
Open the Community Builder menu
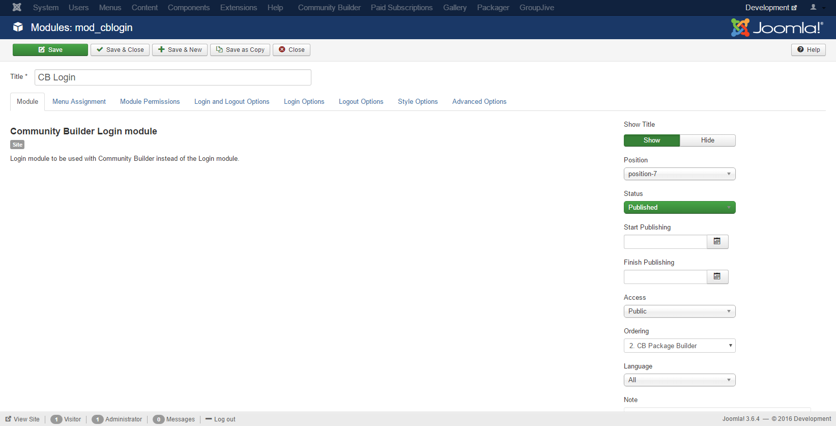pos(329,8)
